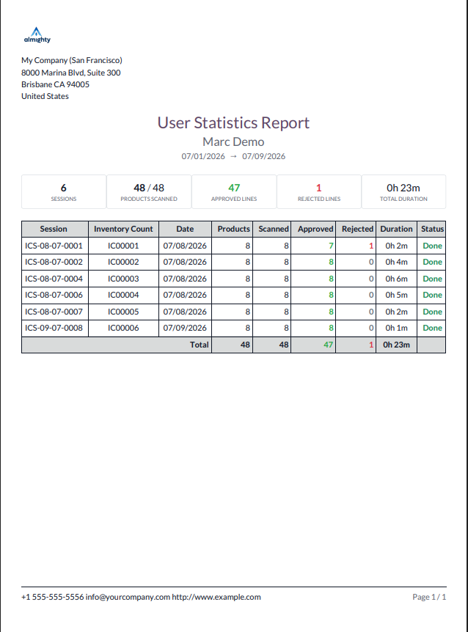468x632 pixels.
Task: Click inventory count IC00005
Action: pyautogui.click(x=123, y=312)
